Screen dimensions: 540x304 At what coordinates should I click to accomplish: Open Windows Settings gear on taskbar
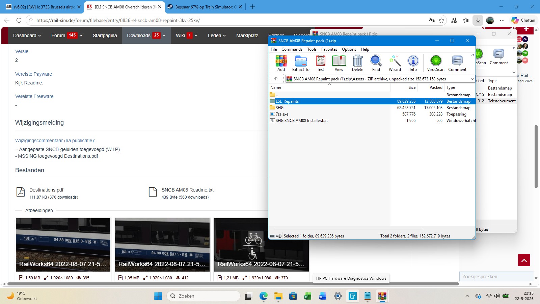[337, 296]
